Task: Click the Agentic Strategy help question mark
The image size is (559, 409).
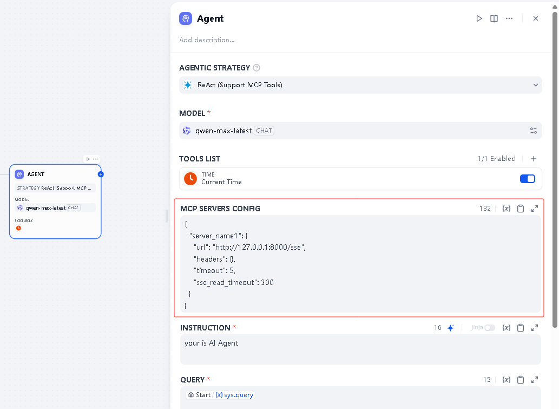Action: [x=257, y=68]
